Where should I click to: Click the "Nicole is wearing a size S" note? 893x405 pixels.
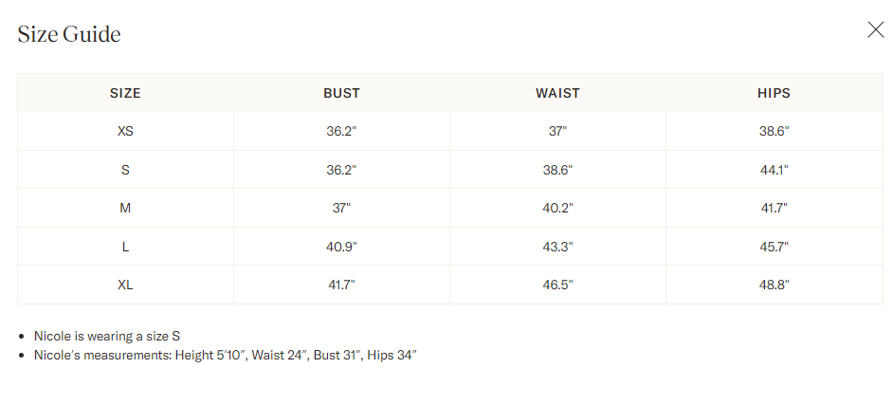pos(107,336)
